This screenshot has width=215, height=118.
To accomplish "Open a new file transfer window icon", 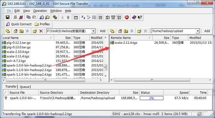I will [47, 17].
